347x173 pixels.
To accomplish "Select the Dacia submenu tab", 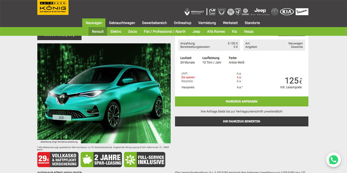I will click(x=133, y=31).
